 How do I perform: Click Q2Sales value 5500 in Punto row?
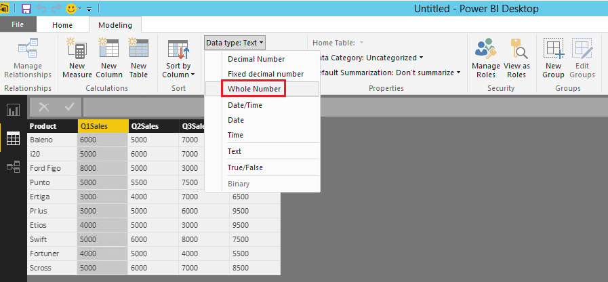click(x=154, y=182)
